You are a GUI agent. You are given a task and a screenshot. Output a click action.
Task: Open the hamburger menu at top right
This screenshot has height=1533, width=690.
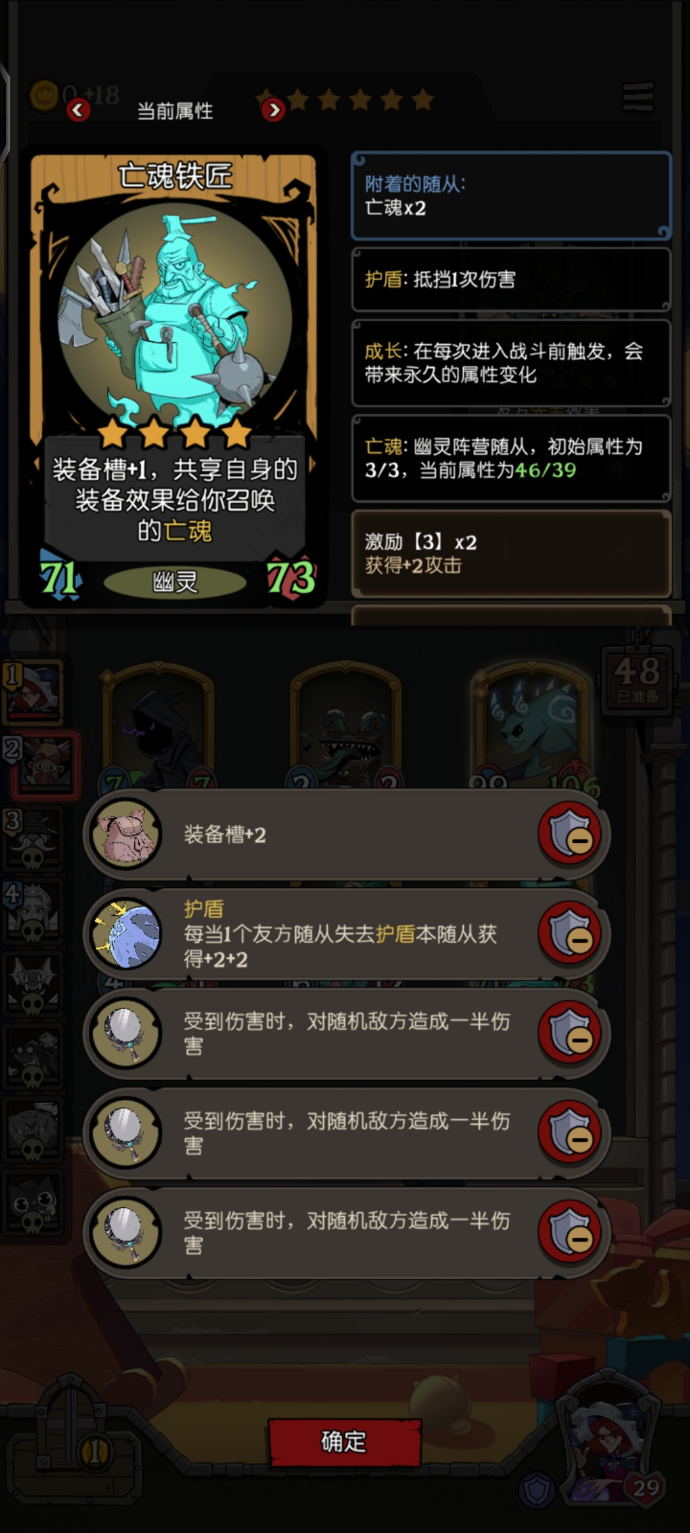[x=638, y=98]
